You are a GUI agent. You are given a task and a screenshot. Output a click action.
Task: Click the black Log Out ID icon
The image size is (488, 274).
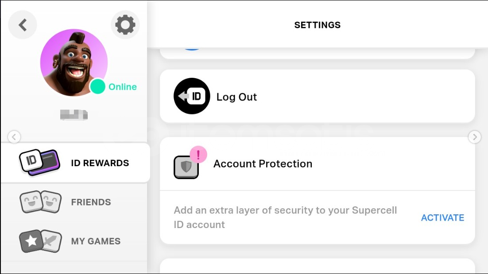coord(192,96)
